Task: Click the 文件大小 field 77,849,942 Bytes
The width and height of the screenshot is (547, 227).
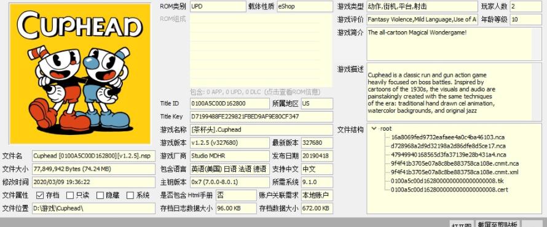Action: (94, 169)
